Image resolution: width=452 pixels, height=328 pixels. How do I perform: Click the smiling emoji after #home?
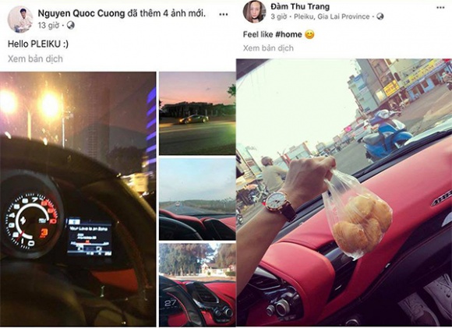tap(309, 35)
